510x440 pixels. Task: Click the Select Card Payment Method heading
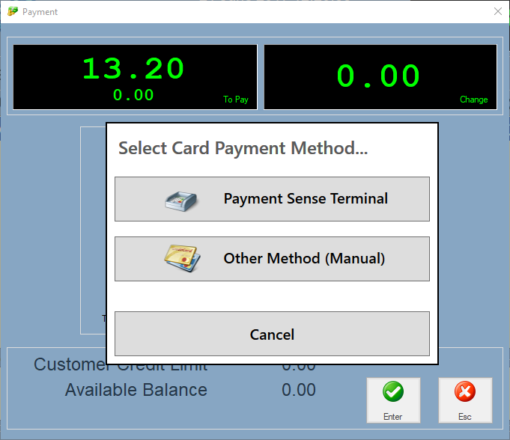pyautogui.click(x=243, y=148)
